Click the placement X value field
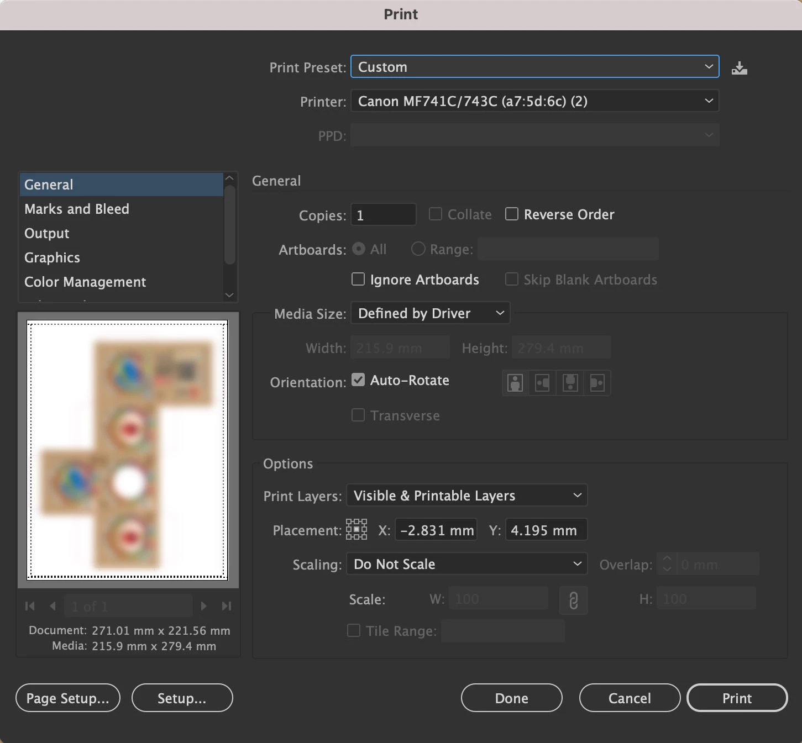 [x=436, y=530]
